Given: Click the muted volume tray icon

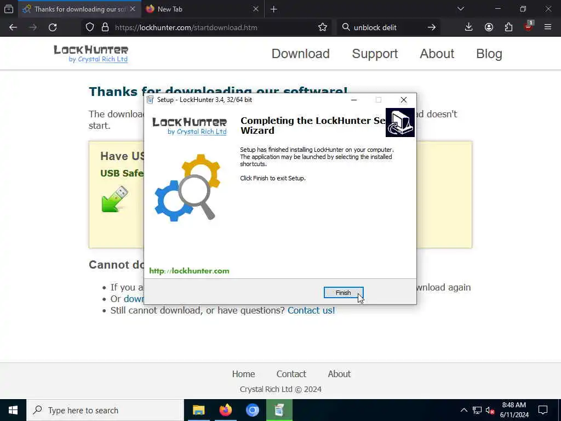Looking at the screenshot, I should coord(490,410).
